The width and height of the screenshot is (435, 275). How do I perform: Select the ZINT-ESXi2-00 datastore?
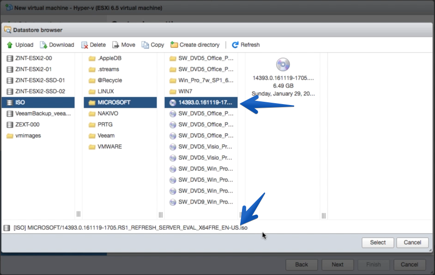(38, 58)
